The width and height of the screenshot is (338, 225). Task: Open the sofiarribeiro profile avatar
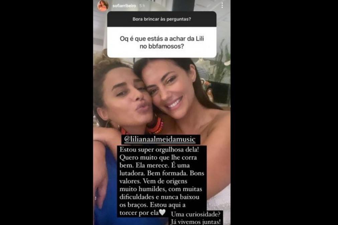tap(103, 6)
